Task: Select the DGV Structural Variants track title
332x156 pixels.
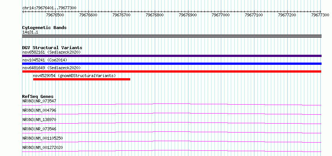Action: pos(52,48)
